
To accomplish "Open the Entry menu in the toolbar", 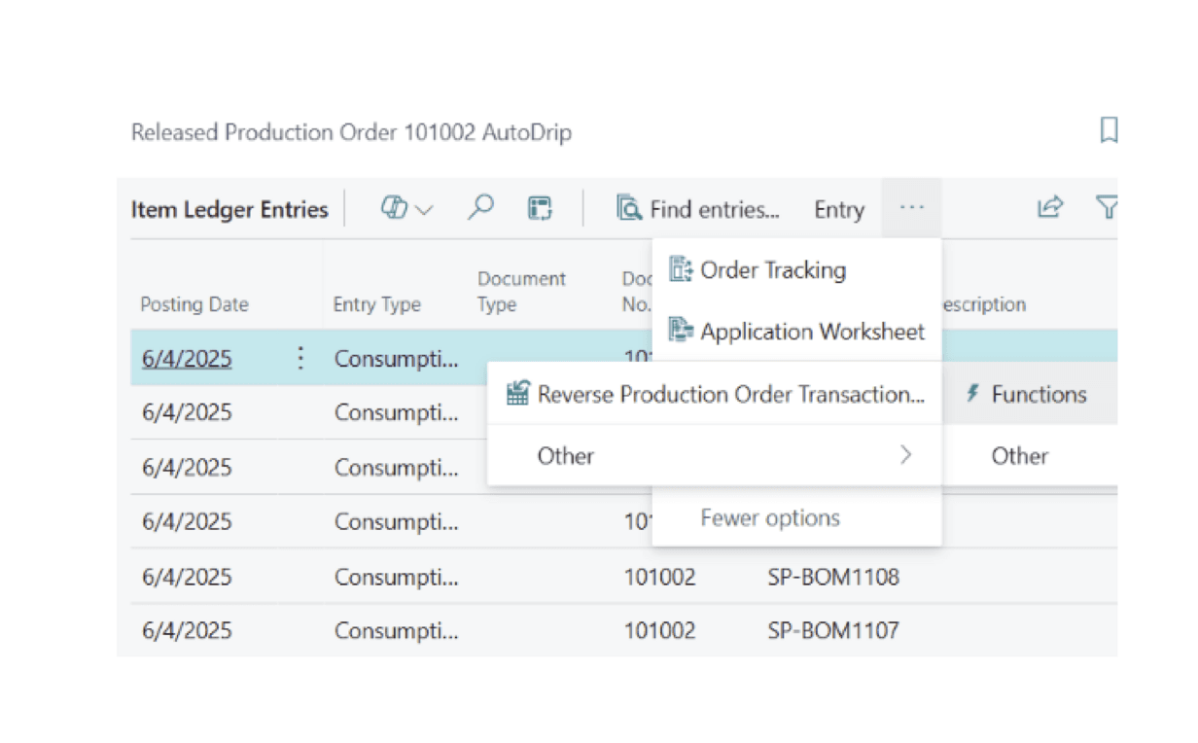I will coord(838,209).
